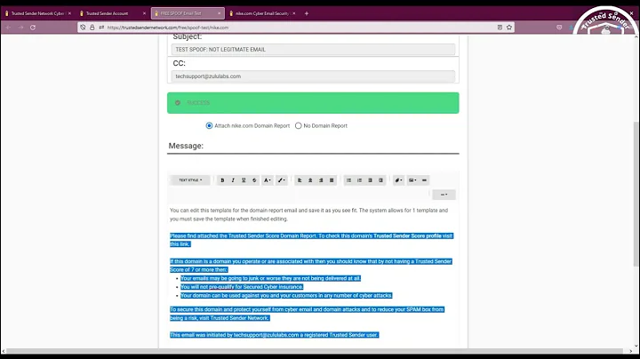The image size is (640, 359).
Task: Go forward in browser history
Action: pyautogui.click(x=20, y=28)
